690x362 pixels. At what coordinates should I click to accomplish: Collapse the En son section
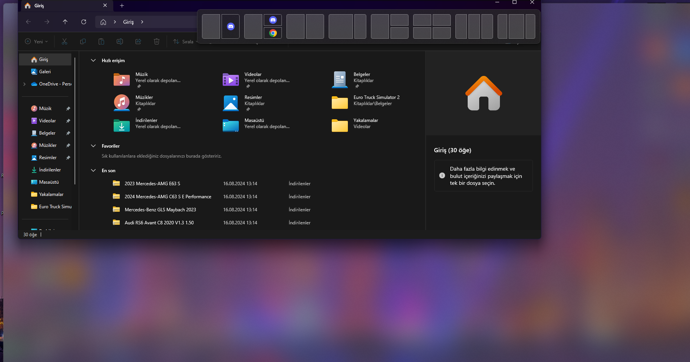click(93, 171)
